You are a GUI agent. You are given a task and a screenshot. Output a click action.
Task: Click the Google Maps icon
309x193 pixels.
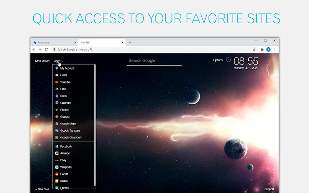tap(57, 124)
